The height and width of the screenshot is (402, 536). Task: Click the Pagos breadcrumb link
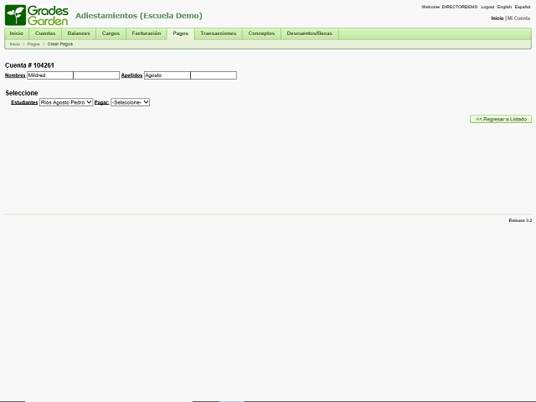tap(33, 44)
